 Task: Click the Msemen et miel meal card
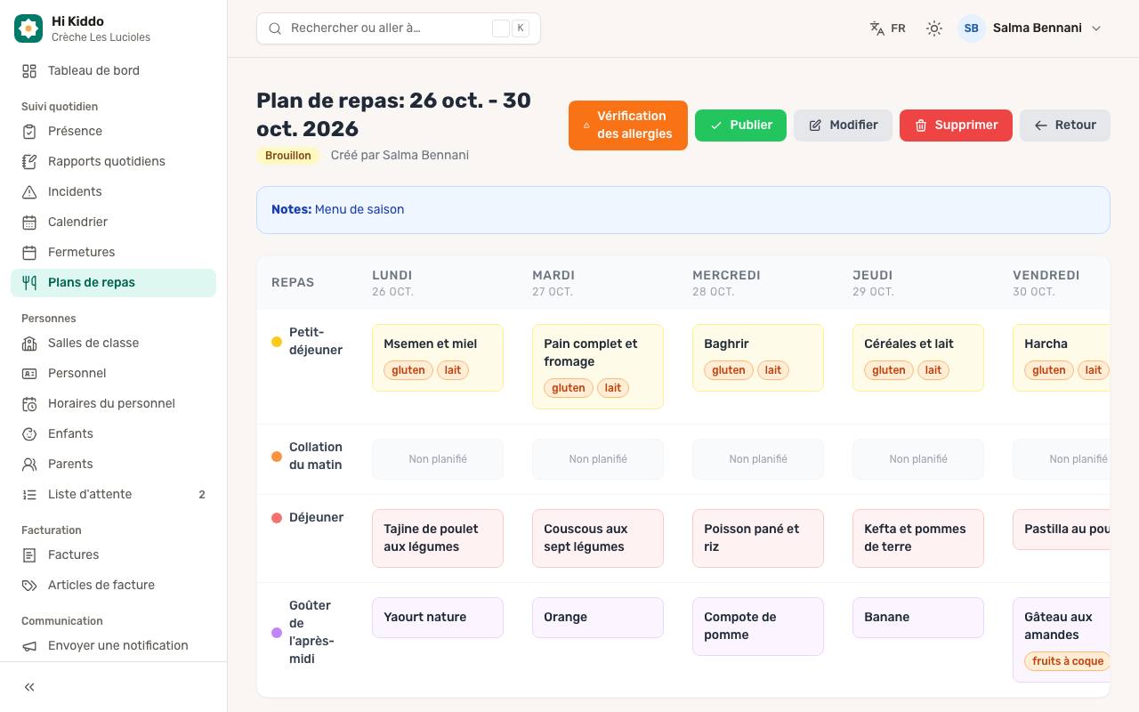click(x=438, y=358)
